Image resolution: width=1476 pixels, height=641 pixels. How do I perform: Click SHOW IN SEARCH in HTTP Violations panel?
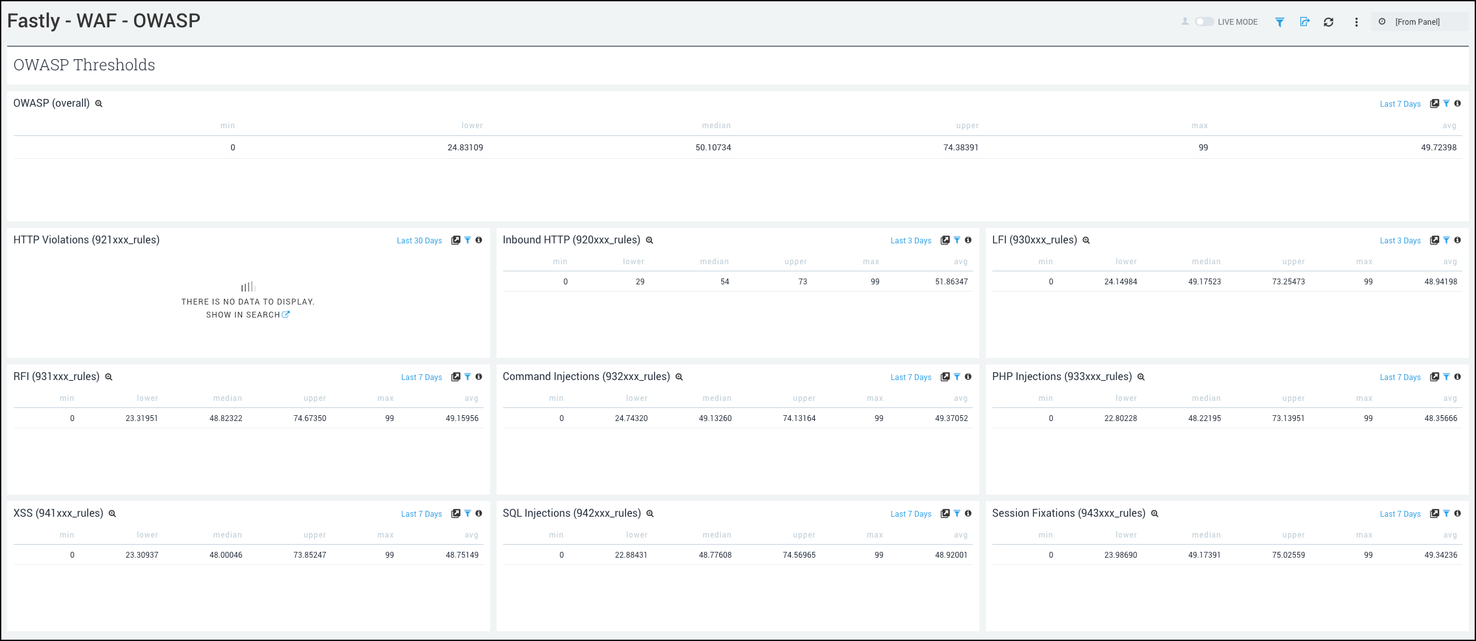click(243, 314)
